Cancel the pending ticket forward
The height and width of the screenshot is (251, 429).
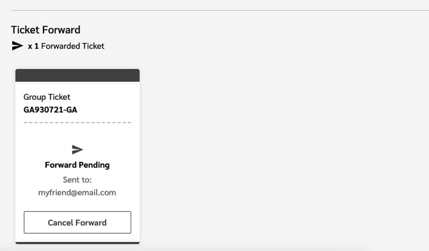[x=77, y=222]
